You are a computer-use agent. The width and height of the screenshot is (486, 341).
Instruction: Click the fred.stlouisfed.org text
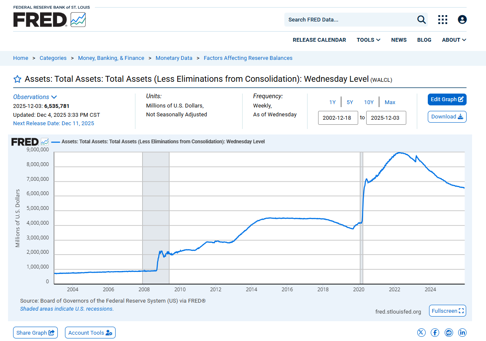pyautogui.click(x=398, y=311)
